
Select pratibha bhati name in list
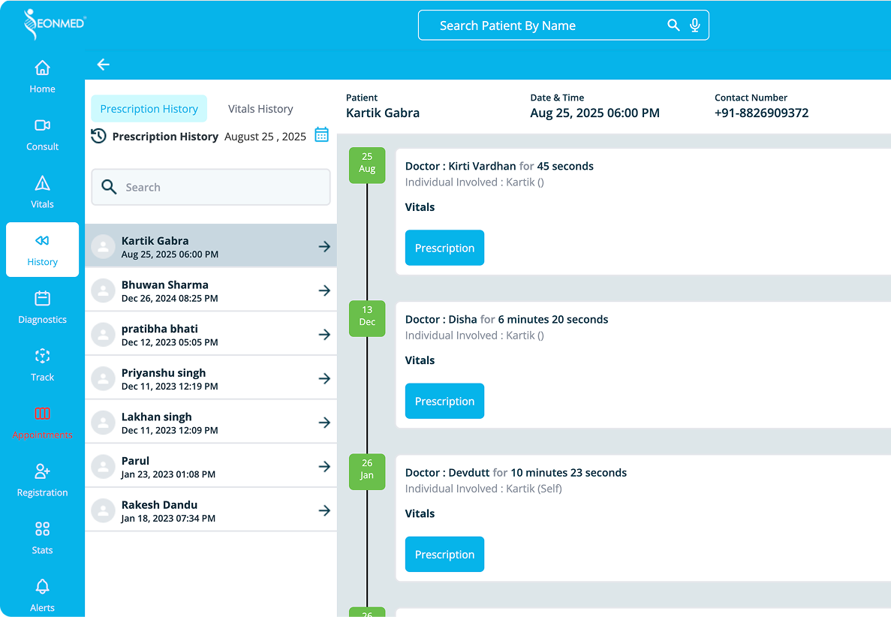click(160, 328)
